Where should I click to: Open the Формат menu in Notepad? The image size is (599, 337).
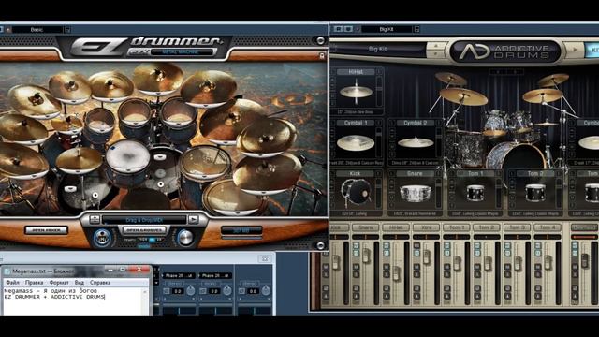[x=59, y=283]
